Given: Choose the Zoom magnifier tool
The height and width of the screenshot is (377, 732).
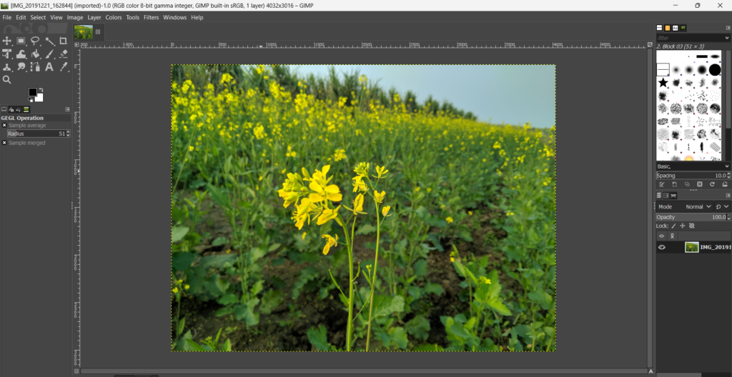Looking at the screenshot, I should (7, 79).
